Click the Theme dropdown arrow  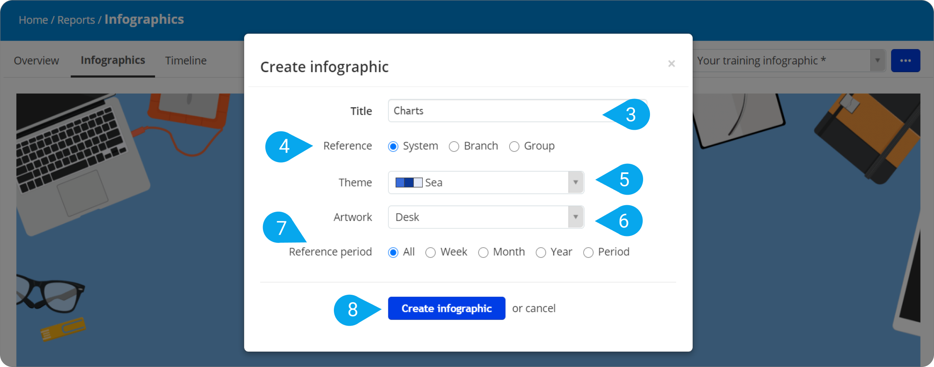576,182
